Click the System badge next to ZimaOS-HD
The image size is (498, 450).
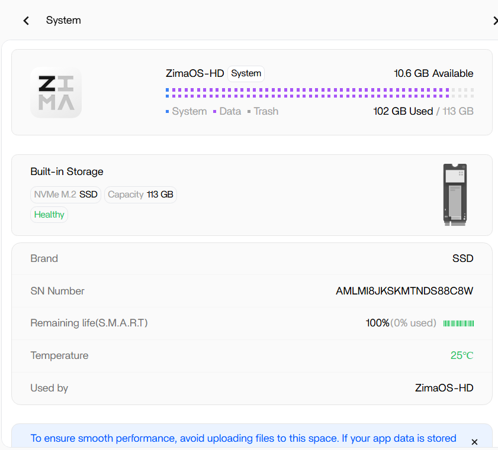(x=246, y=73)
